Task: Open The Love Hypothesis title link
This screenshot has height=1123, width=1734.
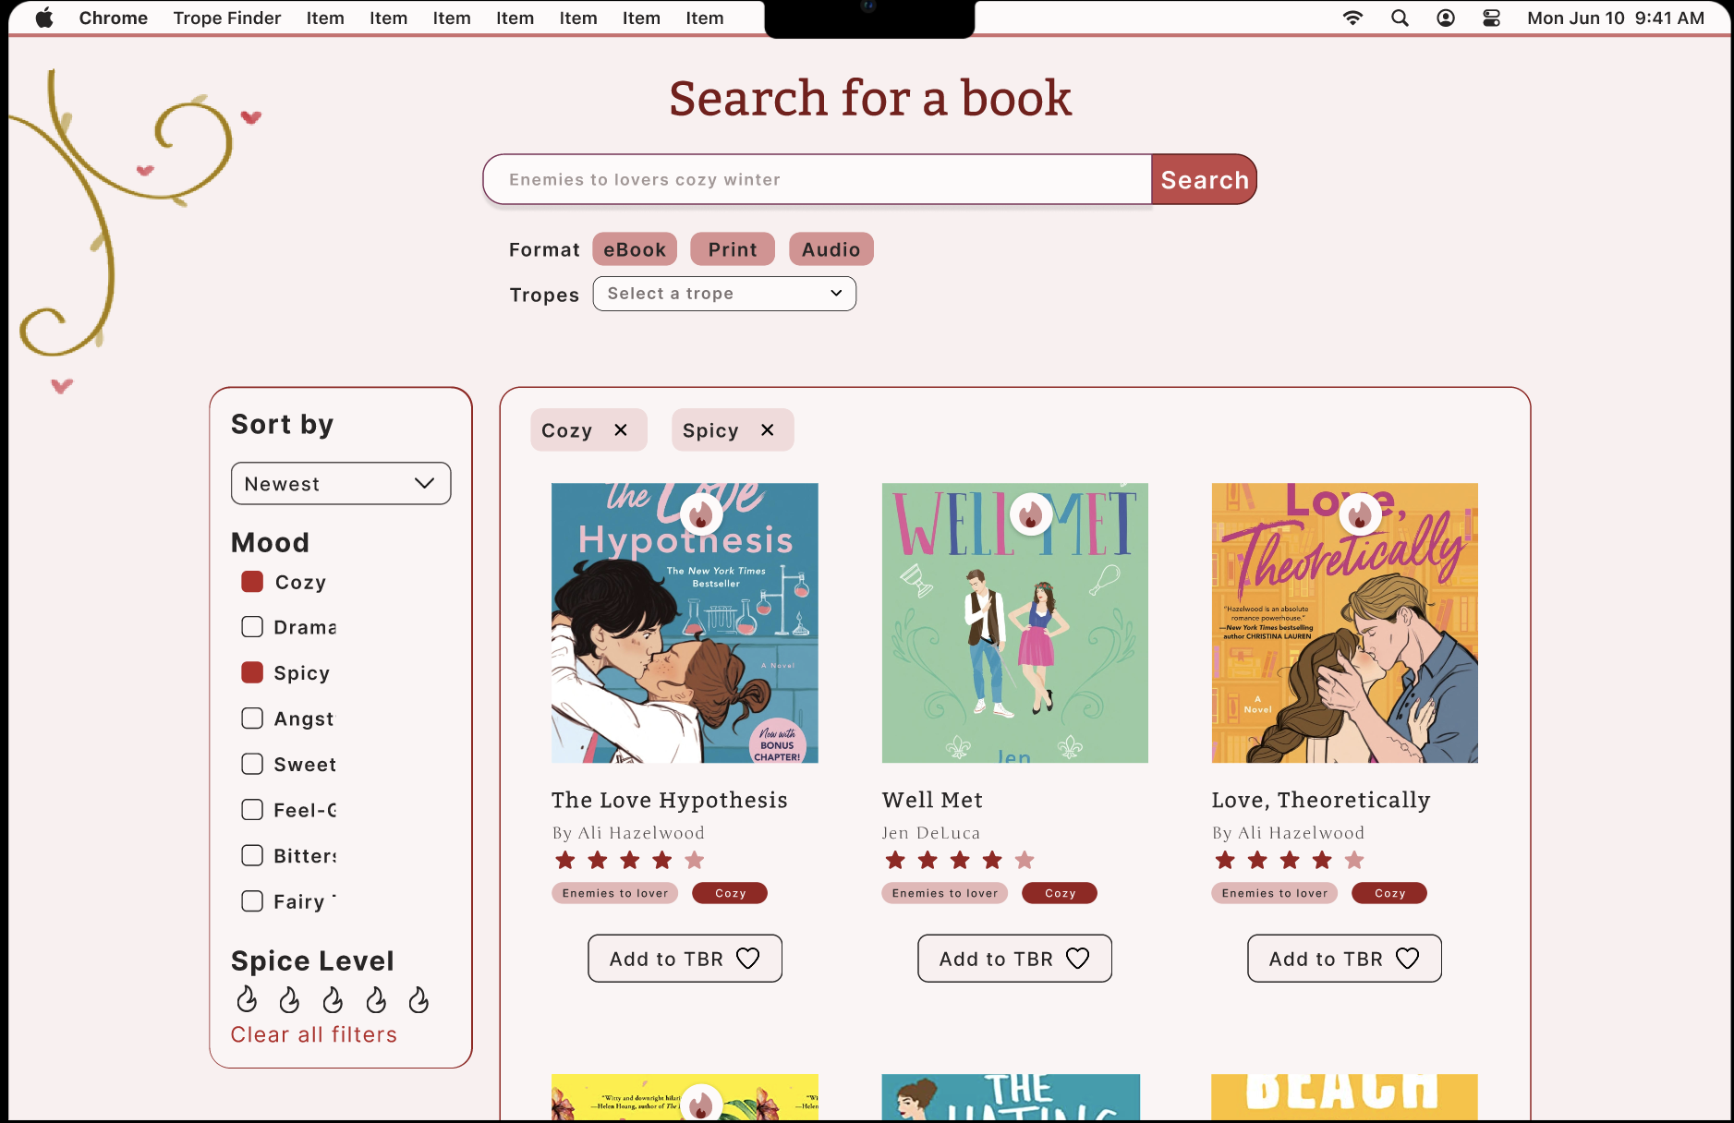Action: point(670,800)
